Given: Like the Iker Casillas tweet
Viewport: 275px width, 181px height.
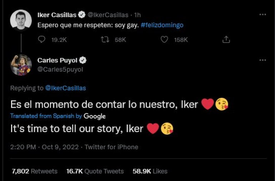Looking at the screenshot, I should (x=164, y=40).
